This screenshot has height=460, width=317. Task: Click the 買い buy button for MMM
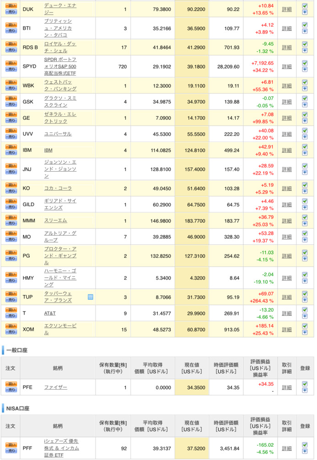pos(11,217)
